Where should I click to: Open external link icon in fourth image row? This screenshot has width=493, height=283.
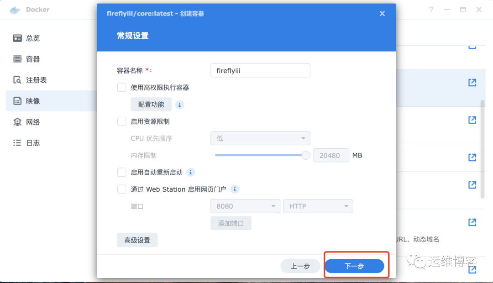pos(472,157)
